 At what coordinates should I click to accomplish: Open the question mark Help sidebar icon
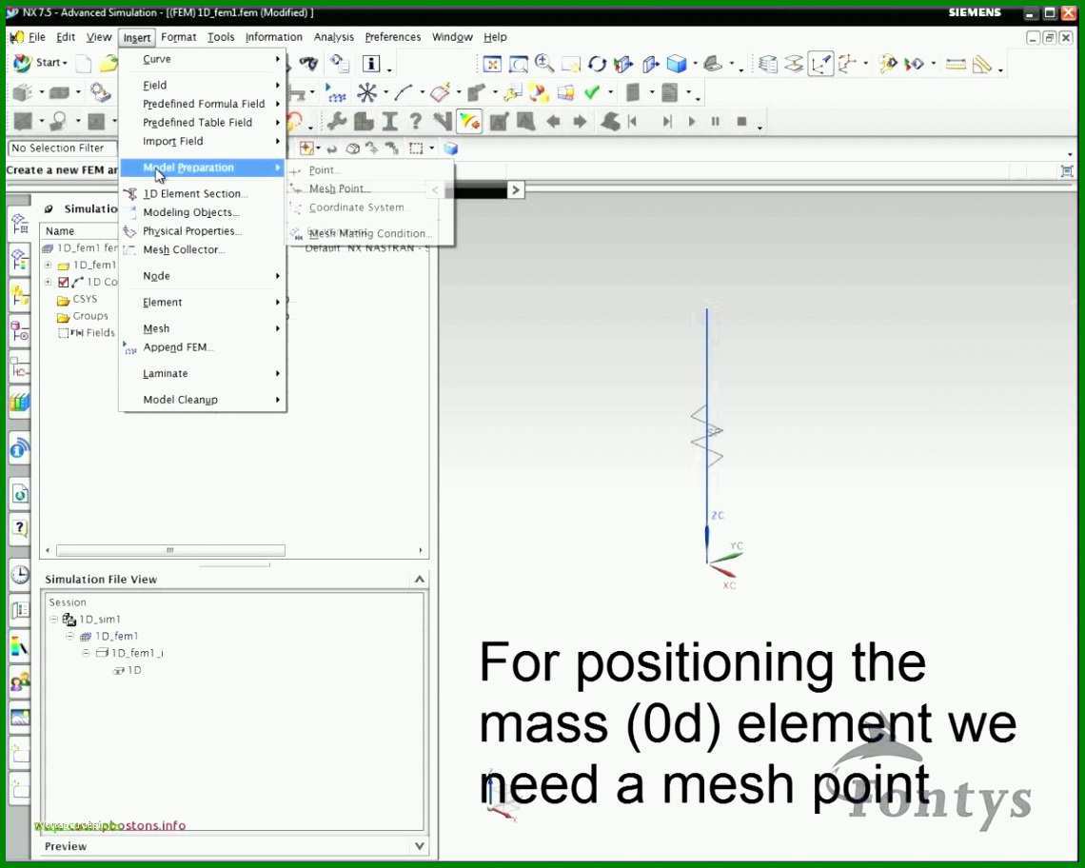pyautogui.click(x=20, y=529)
